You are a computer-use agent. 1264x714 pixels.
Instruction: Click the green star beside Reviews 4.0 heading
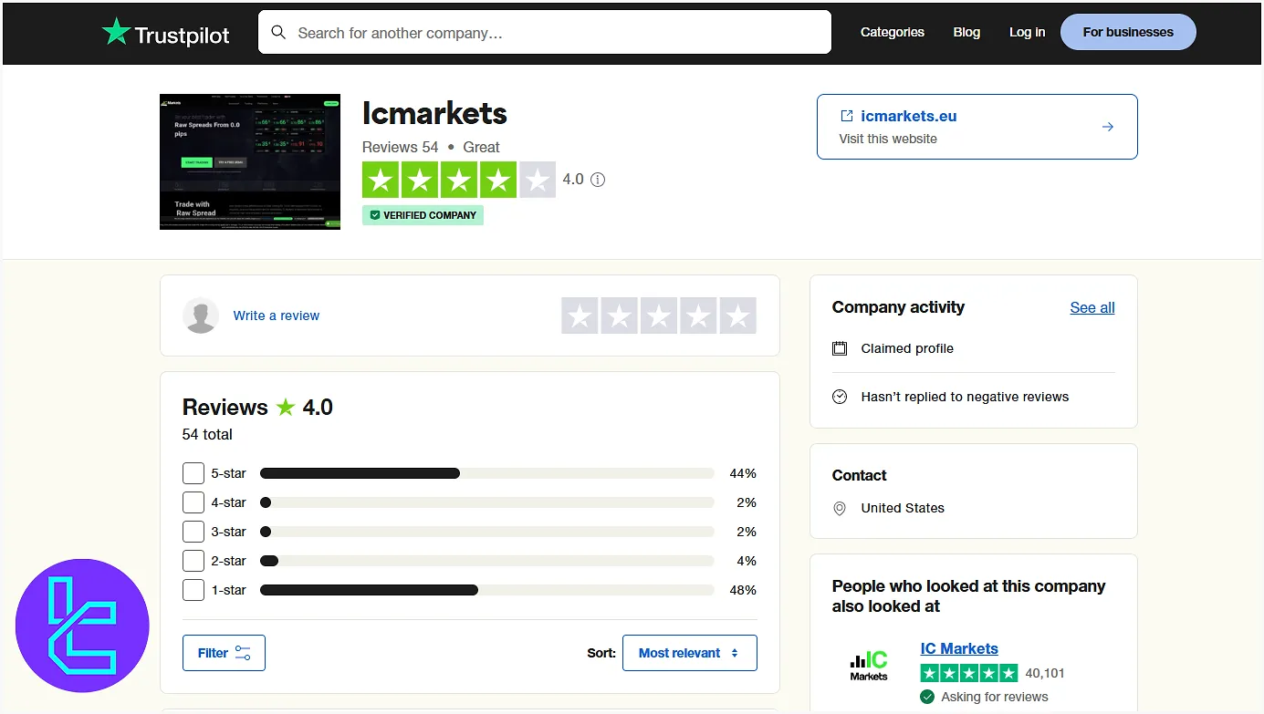point(287,407)
